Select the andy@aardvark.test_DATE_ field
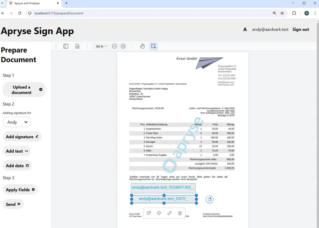 pyautogui.click(x=164, y=199)
